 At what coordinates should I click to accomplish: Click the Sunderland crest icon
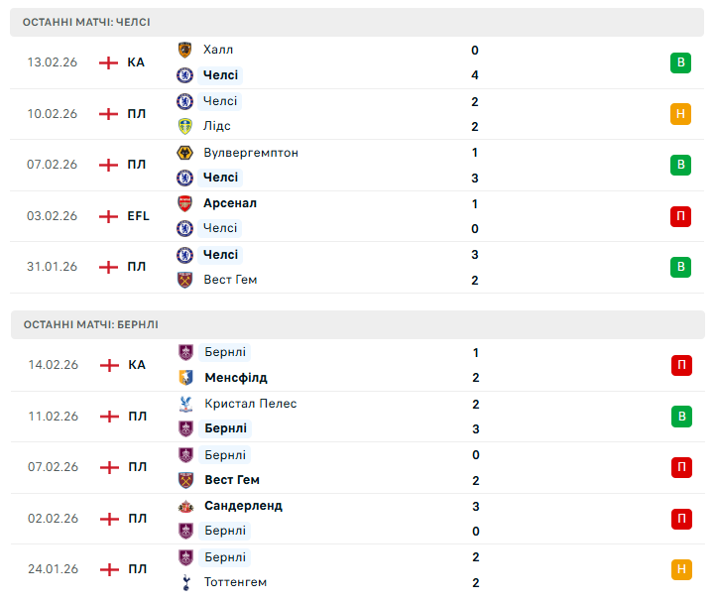point(184,506)
